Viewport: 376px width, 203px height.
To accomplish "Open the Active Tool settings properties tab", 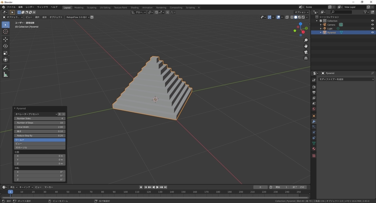I will tap(314, 80).
